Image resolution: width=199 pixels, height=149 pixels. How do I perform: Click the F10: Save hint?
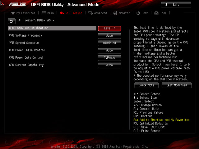141,127
